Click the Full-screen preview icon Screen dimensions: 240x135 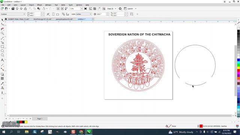coord(85,9)
